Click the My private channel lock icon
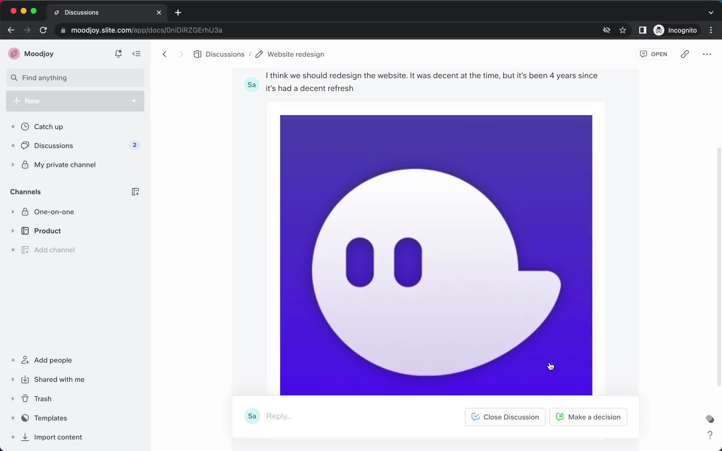Image resolution: width=722 pixels, height=451 pixels. [x=25, y=164]
